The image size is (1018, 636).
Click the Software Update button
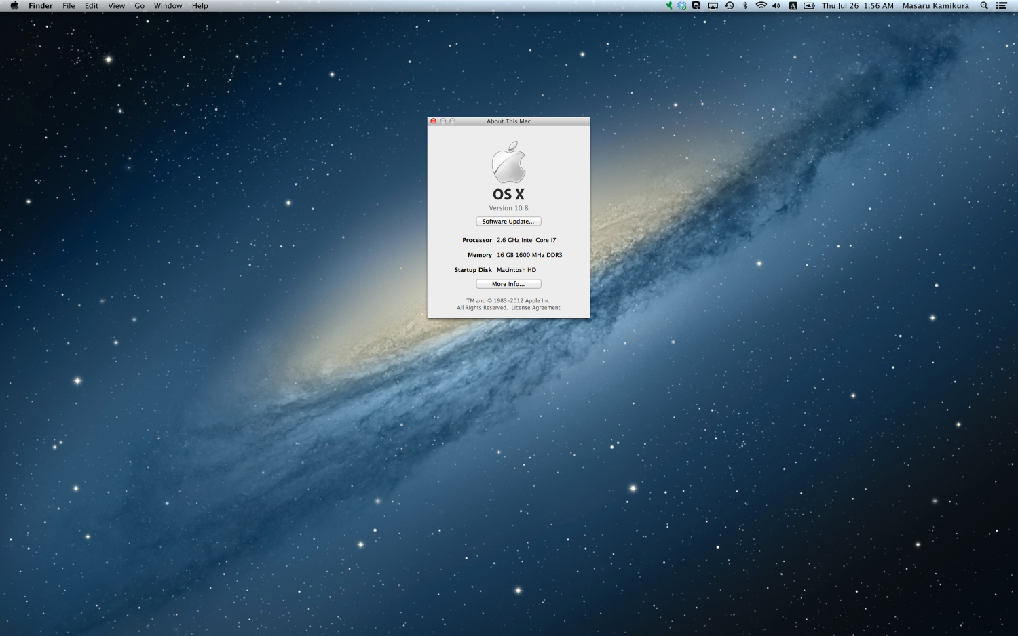[508, 221]
